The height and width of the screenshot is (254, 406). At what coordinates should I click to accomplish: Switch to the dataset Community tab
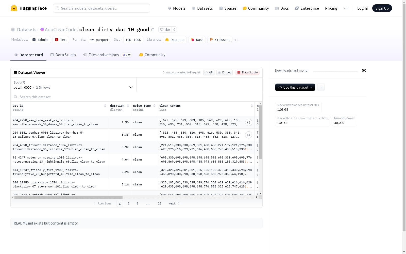[x=152, y=55]
